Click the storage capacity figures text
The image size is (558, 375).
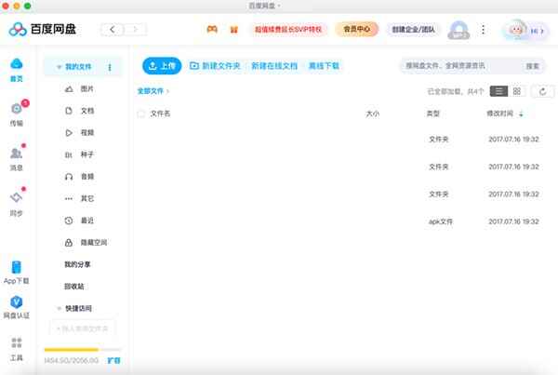point(72,361)
